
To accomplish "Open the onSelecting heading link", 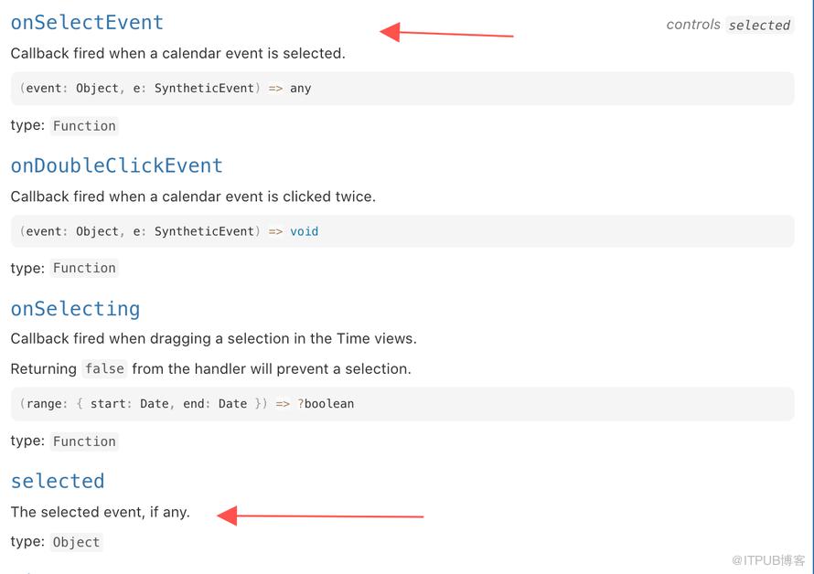I will click(75, 309).
